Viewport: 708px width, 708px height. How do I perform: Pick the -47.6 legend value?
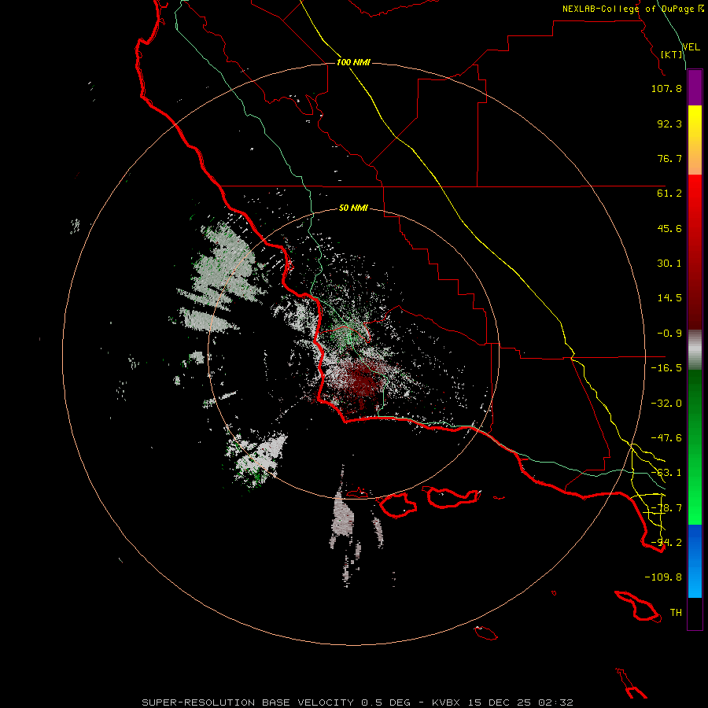pyautogui.click(x=666, y=438)
